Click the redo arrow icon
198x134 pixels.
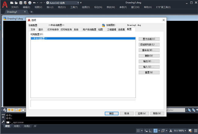click(x=41, y=3)
